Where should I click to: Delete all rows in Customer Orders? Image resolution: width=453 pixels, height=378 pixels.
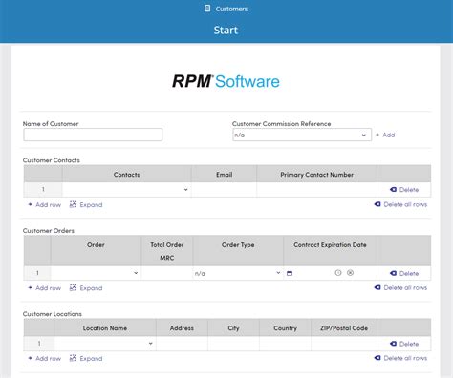click(x=400, y=287)
